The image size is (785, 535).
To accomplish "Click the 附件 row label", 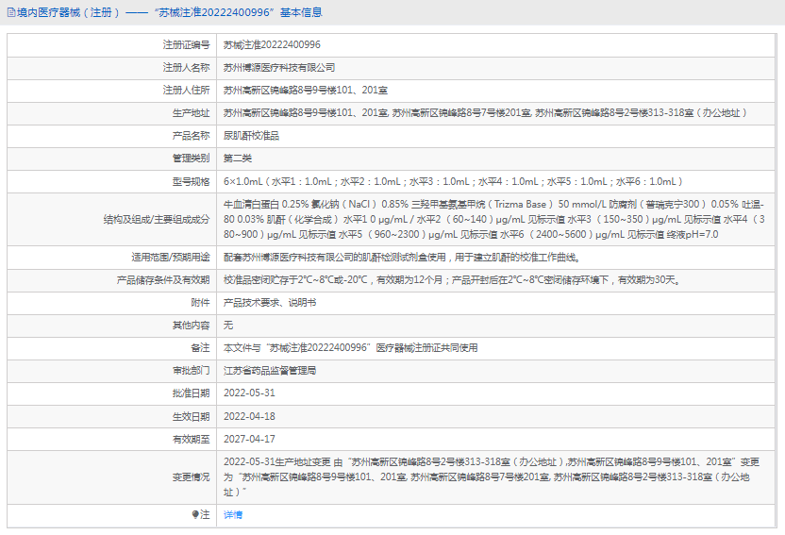I will [201, 302].
